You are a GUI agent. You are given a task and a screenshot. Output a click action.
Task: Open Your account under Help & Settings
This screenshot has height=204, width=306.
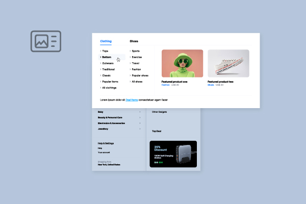pyautogui.click(x=104, y=152)
